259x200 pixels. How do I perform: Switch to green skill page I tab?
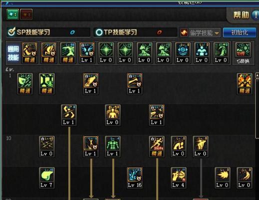click(x=12, y=14)
